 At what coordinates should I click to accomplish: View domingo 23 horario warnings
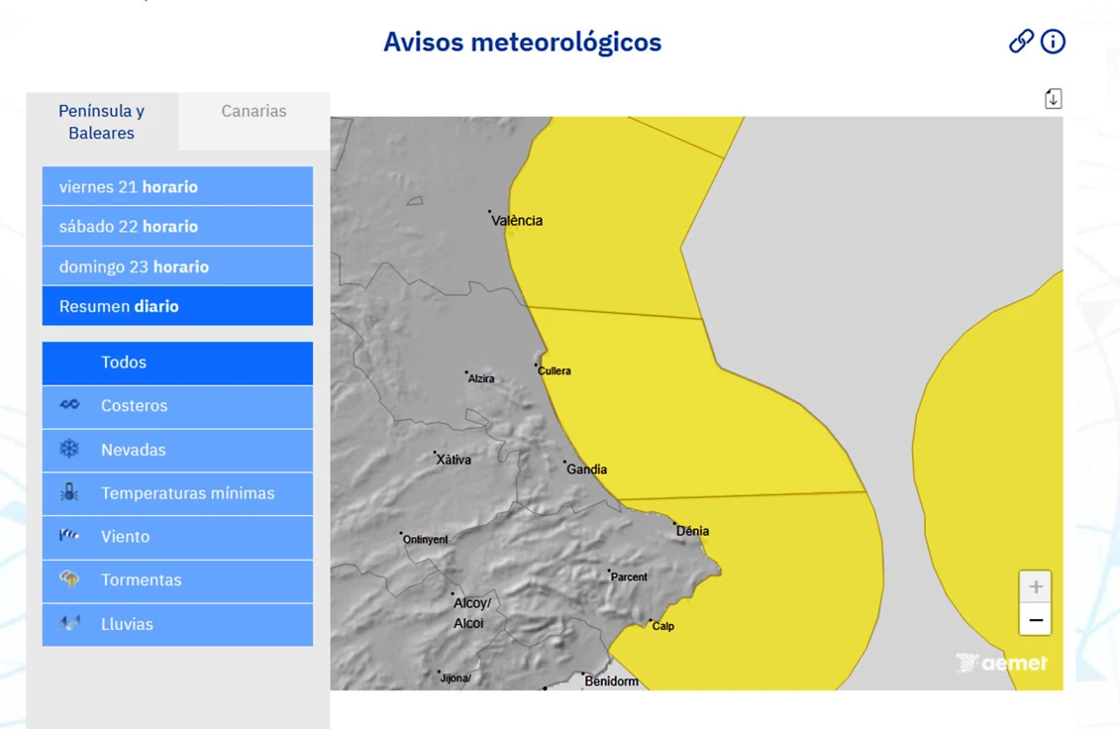point(177,266)
